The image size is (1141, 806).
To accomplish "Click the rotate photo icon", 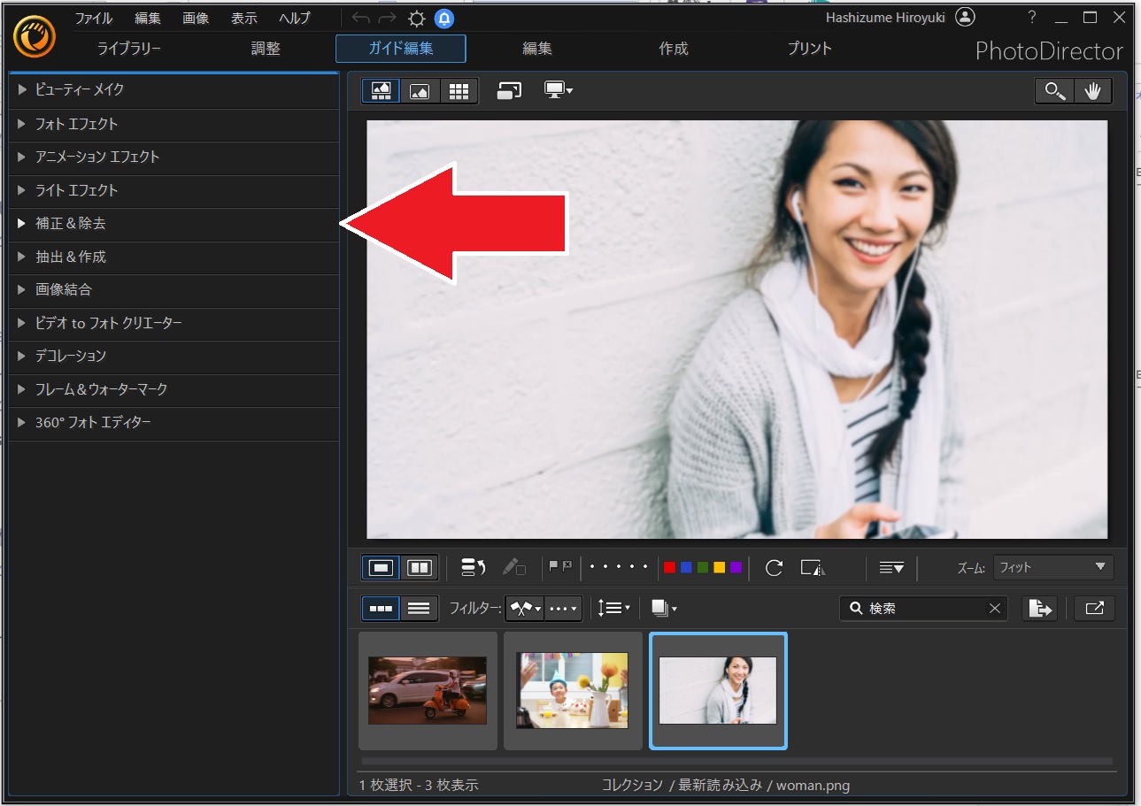I will point(774,567).
